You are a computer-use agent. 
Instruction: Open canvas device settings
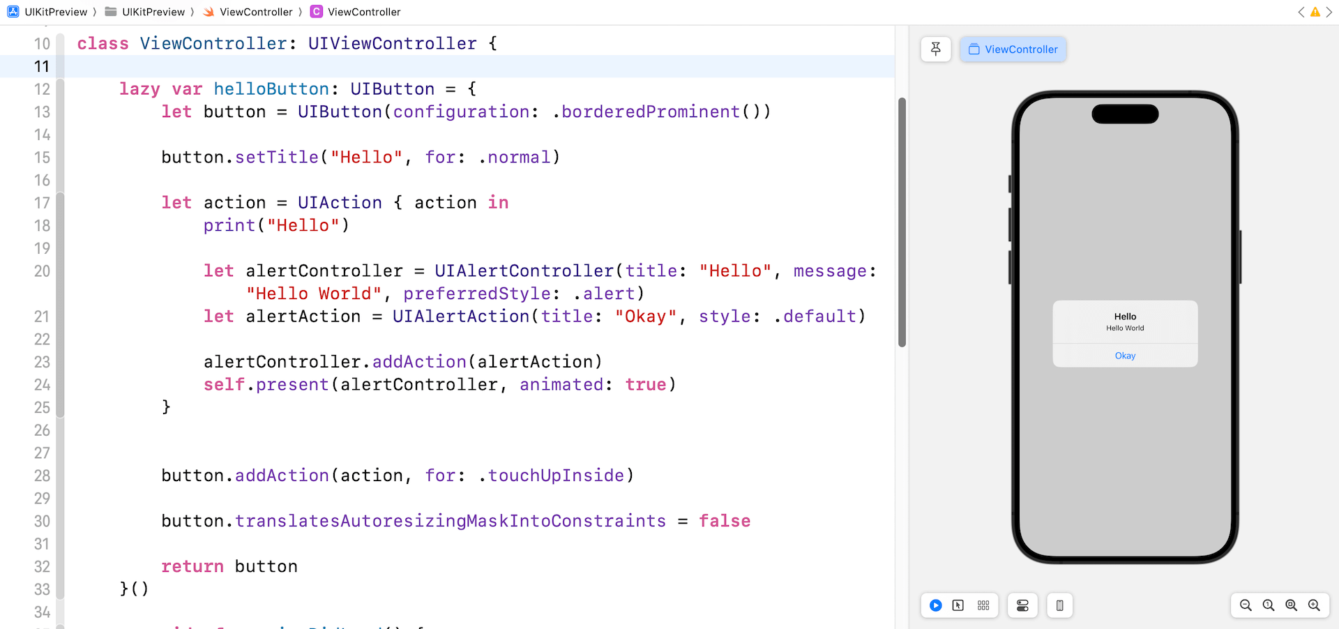point(1022,605)
